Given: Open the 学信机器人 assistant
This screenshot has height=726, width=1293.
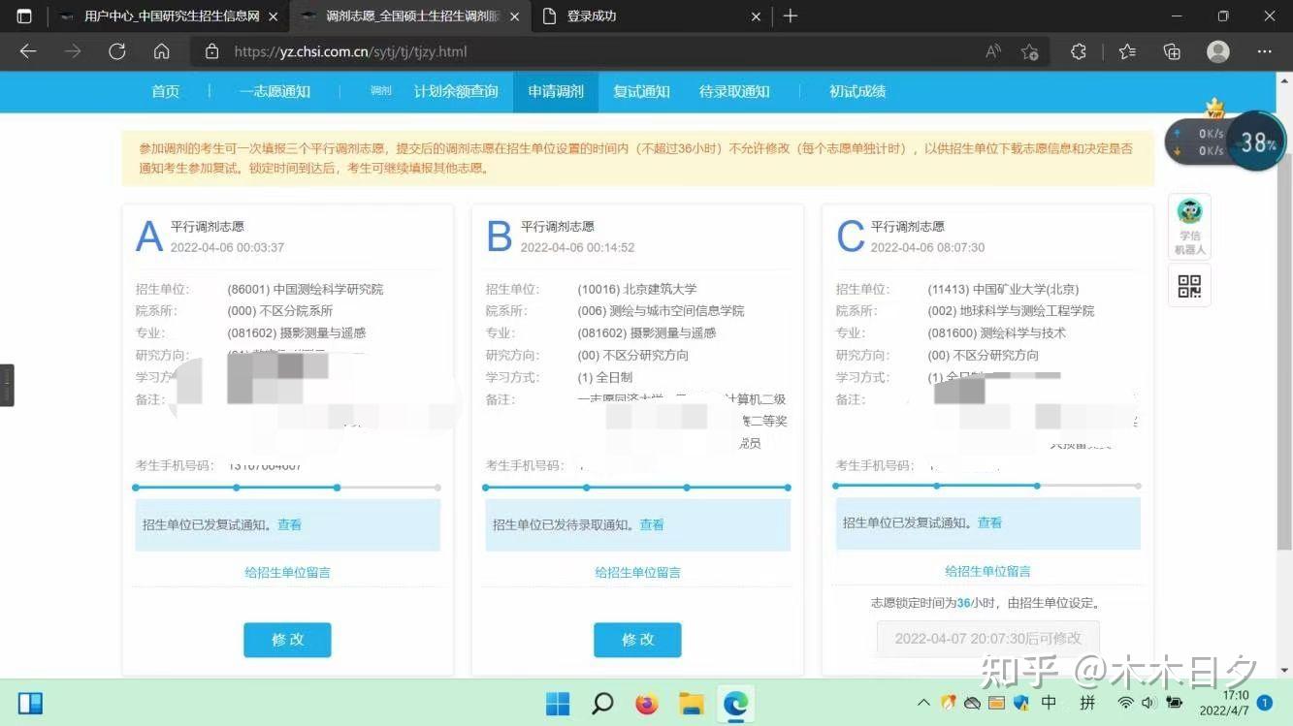Looking at the screenshot, I should (x=1189, y=227).
